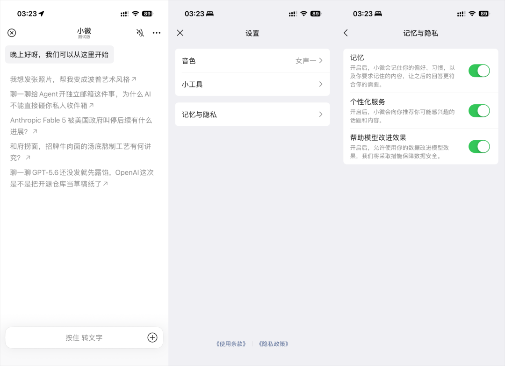Tap the 个性化服务 heading
This screenshot has width=505, height=366.
point(368,102)
